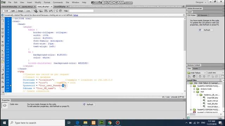Open the Local view dropdown
This screenshot has width=225, height=126.
[216, 73]
